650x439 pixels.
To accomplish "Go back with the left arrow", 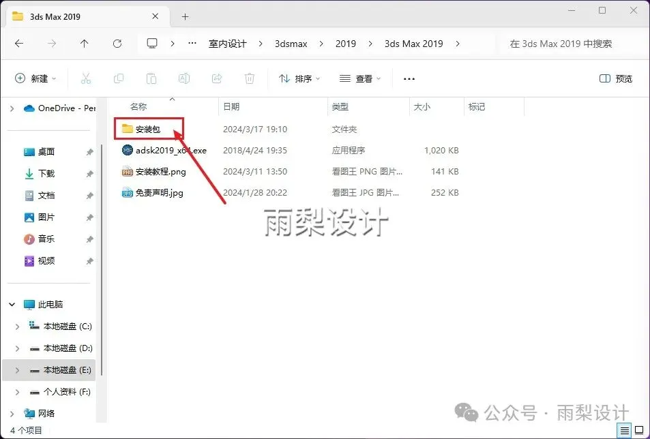I will click(19, 44).
